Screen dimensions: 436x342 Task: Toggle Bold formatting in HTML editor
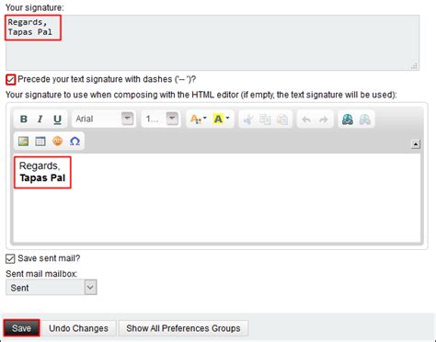(24, 119)
